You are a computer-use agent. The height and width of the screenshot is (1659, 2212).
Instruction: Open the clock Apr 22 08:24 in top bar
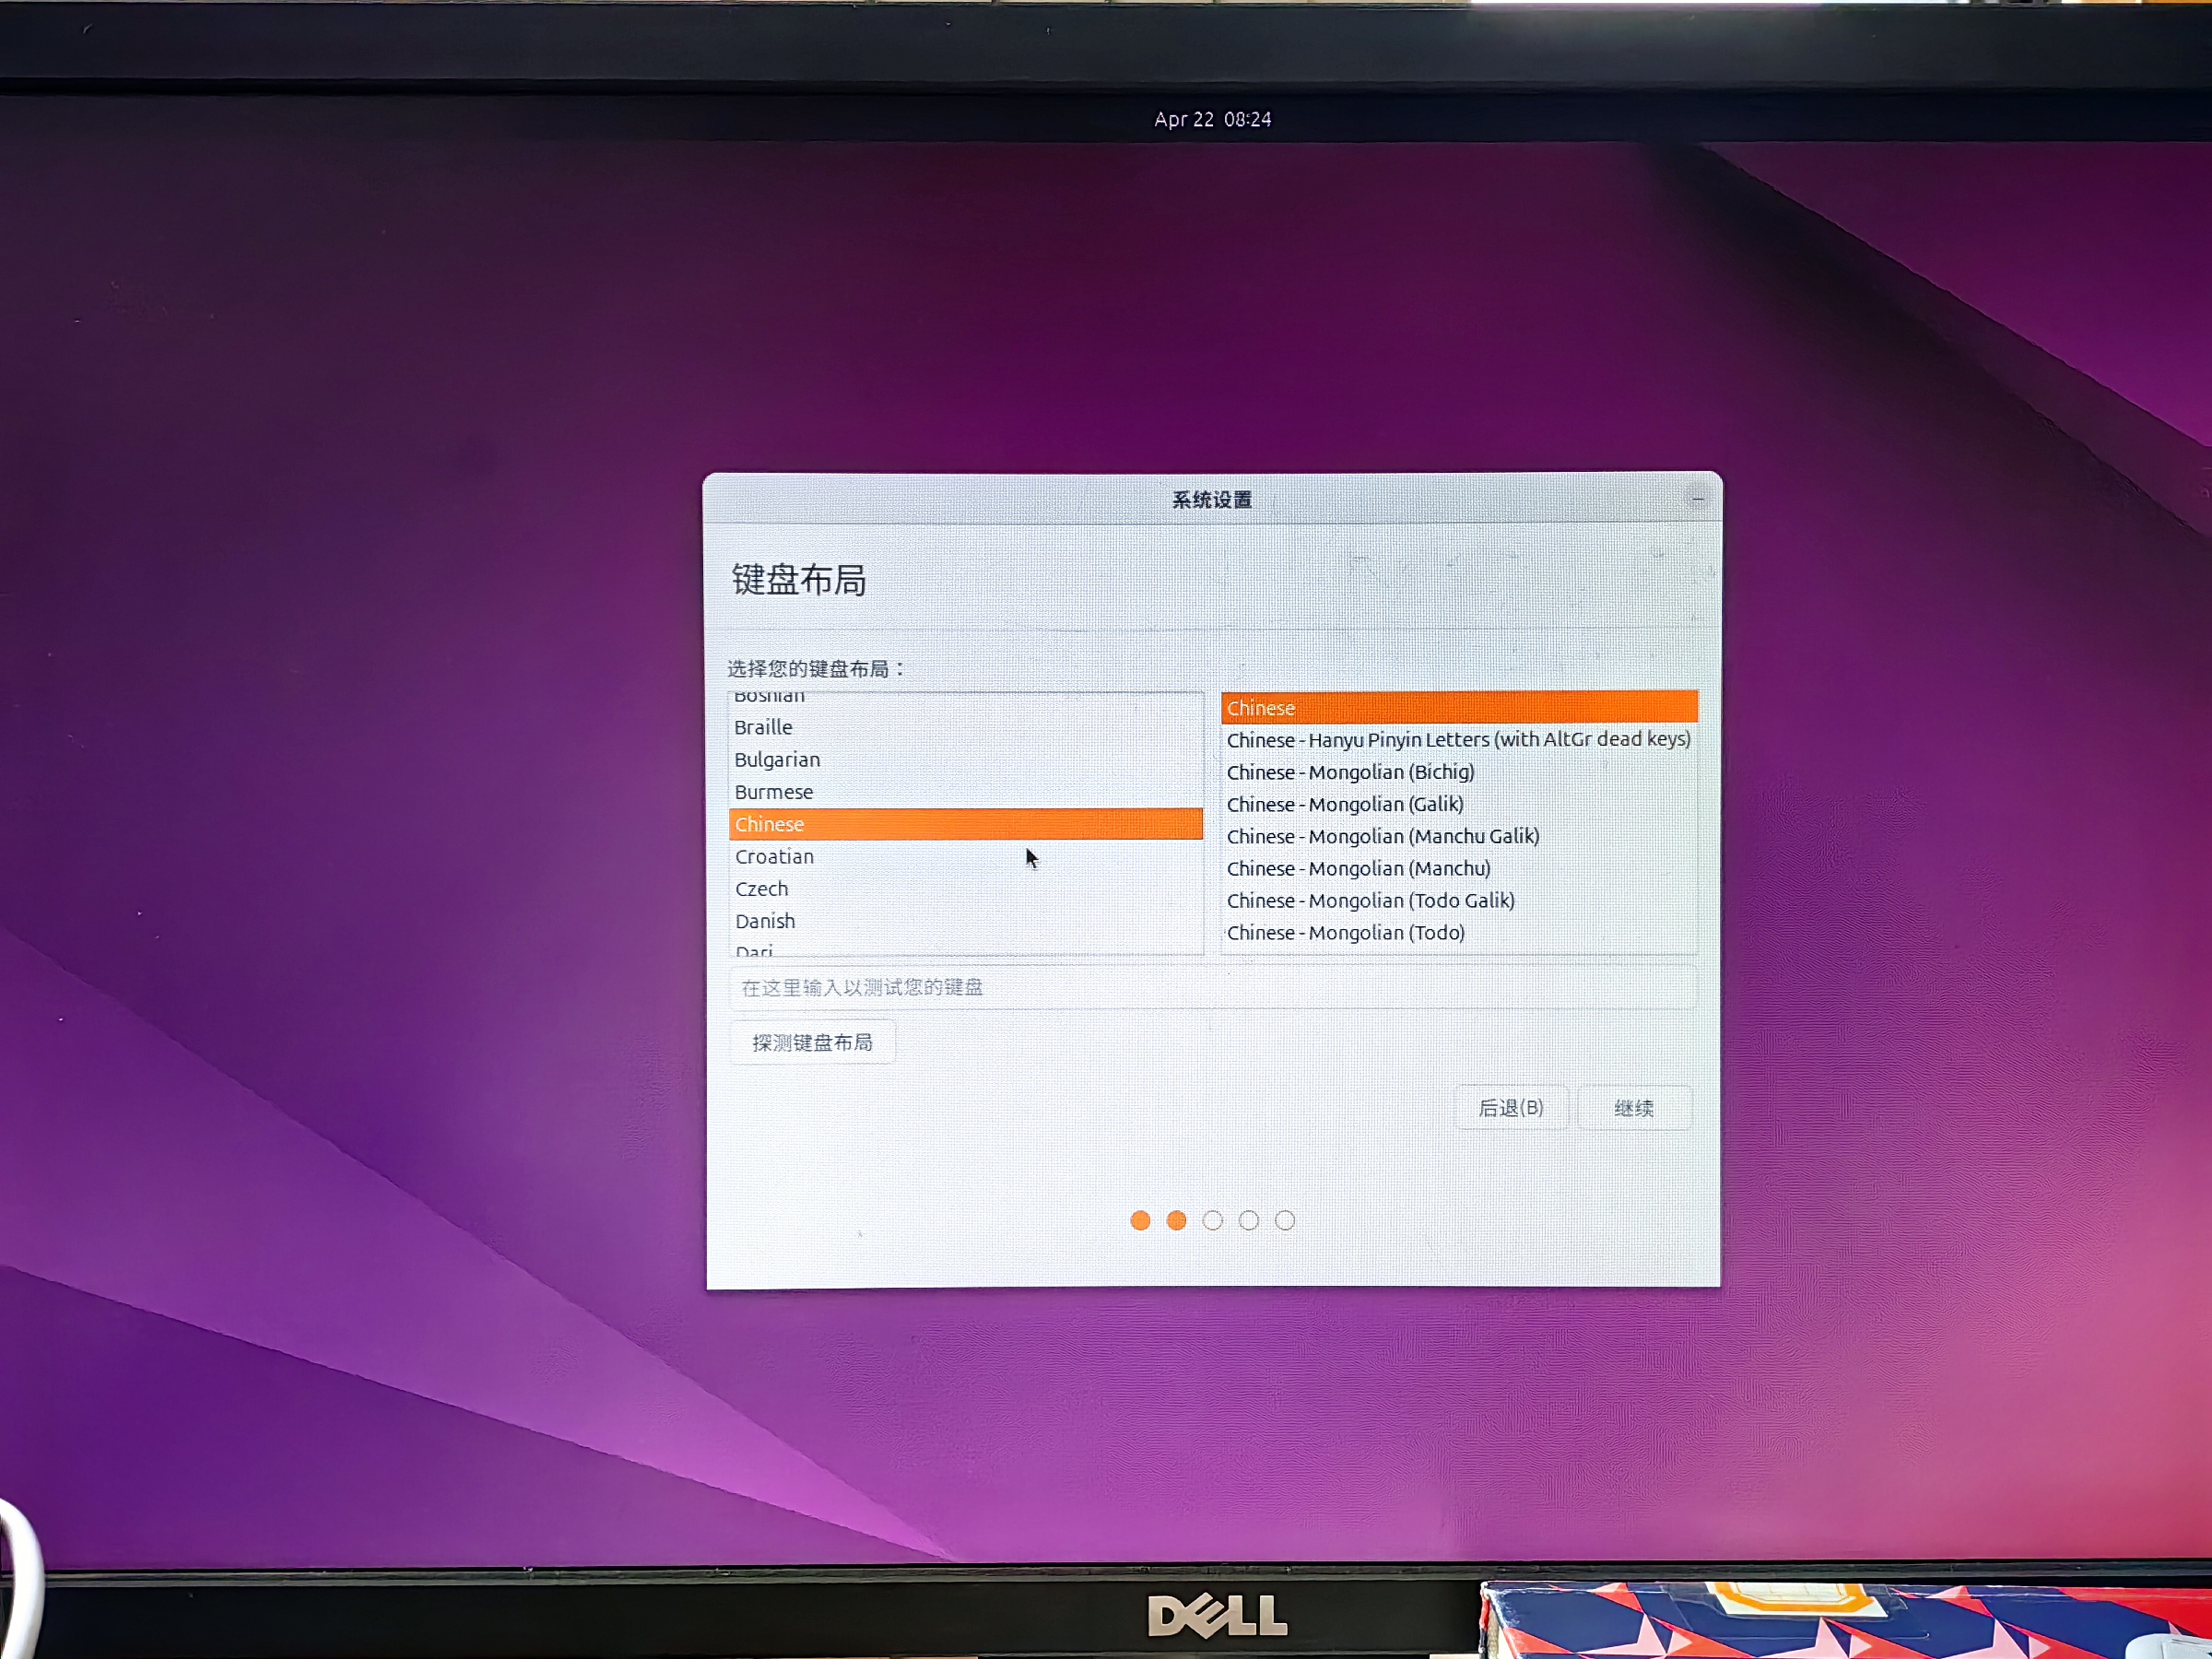pos(1212,119)
